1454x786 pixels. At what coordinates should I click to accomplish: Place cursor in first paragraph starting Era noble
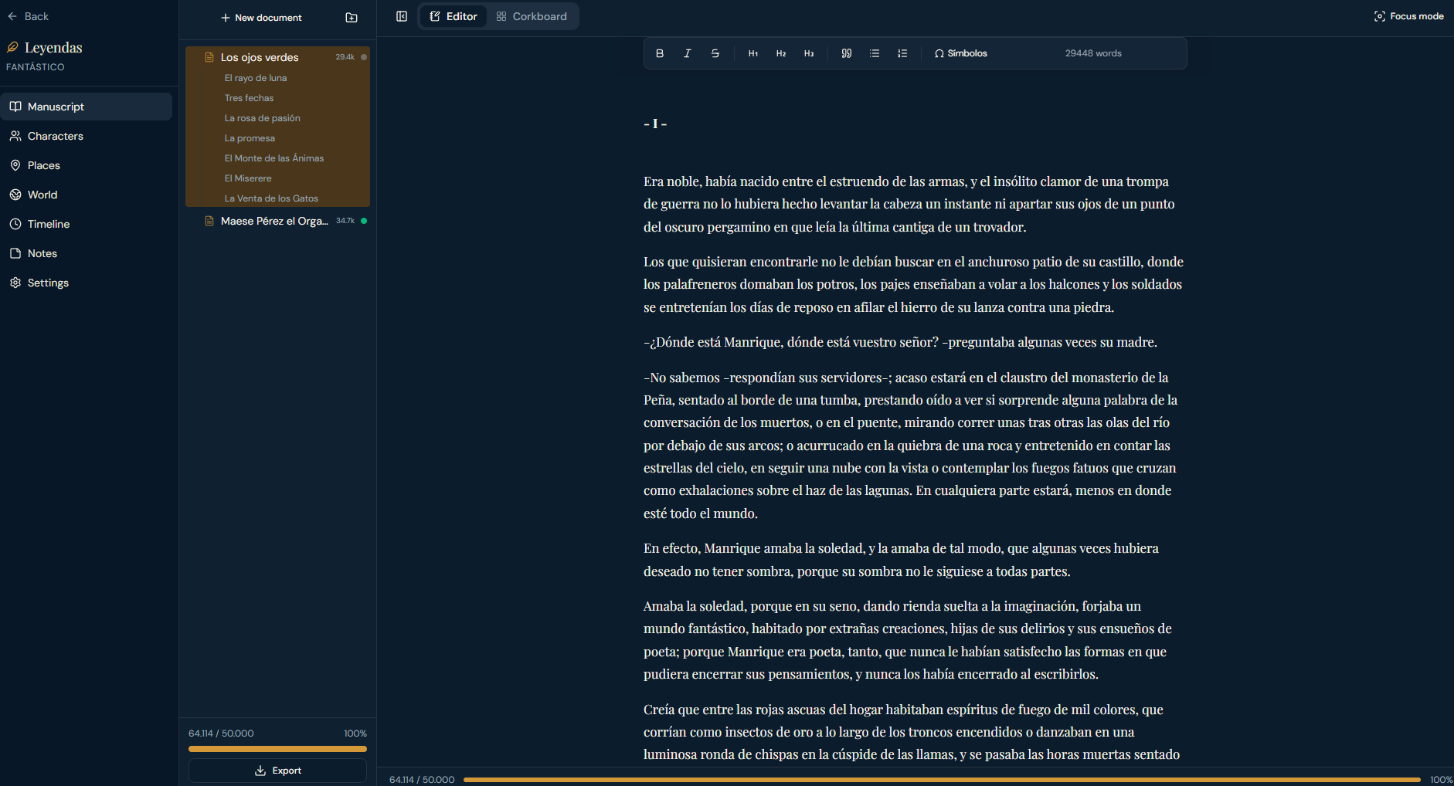pyautogui.click(x=909, y=204)
